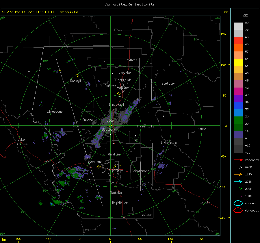The height and width of the screenshot is (243, 260).
Task: Click the timestamp '2023/09/03 22:09:30 UTC Composite'
Action: (x=40, y=12)
